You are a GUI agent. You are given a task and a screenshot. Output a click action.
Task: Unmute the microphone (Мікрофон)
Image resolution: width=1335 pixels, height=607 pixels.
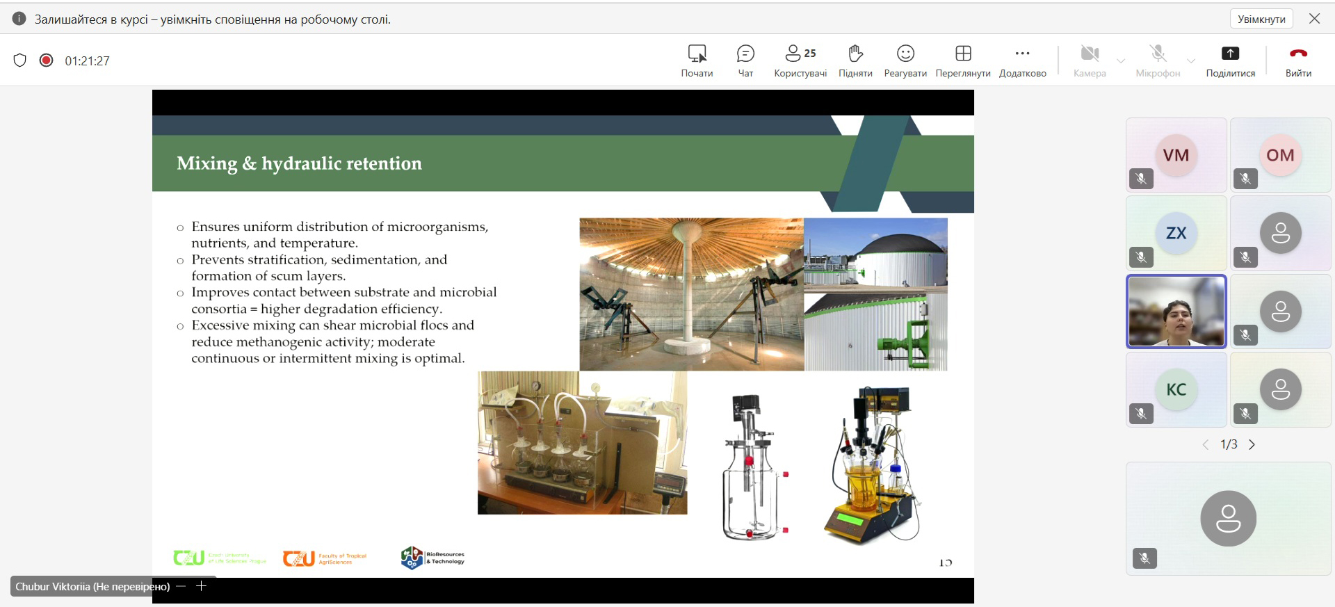pyautogui.click(x=1158, y=60)
